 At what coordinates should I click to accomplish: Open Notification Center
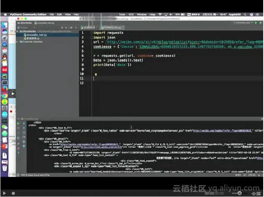tap(258, 14)
